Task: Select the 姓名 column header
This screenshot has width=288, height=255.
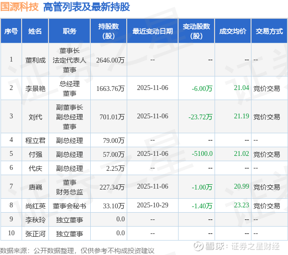Action: coord(35,31)
